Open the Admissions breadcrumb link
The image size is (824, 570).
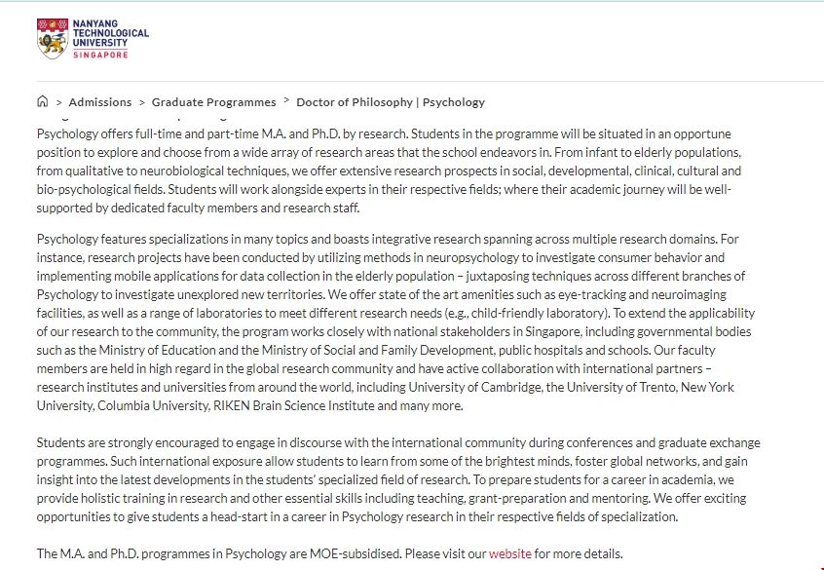(99, 102)
